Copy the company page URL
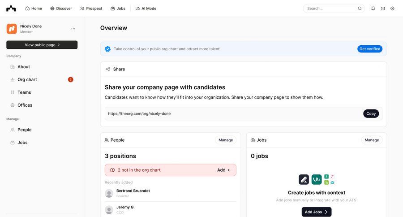This screenshot has height=217, width=403. click(x=371, y=114)
